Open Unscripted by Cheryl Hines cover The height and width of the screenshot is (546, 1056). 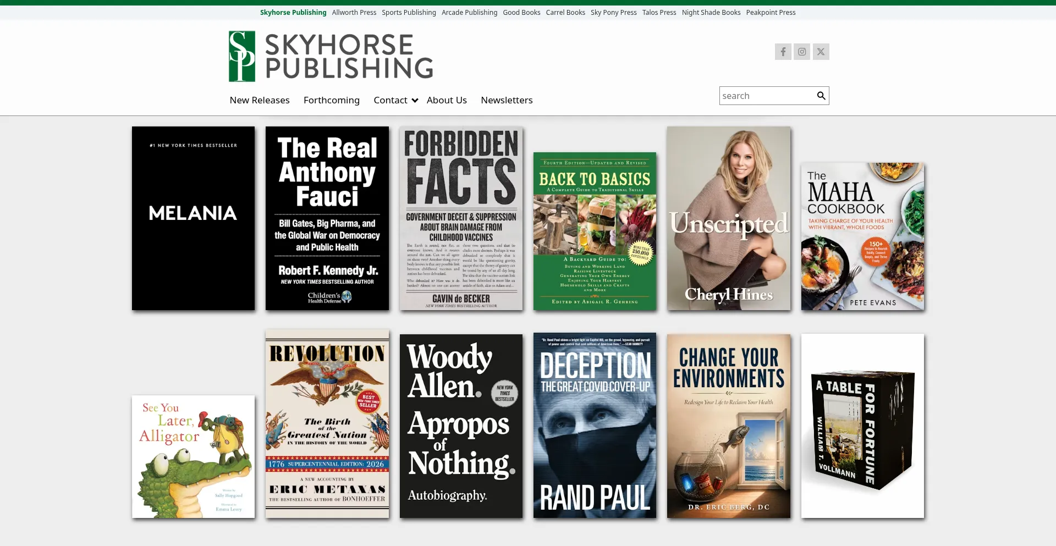729,218
